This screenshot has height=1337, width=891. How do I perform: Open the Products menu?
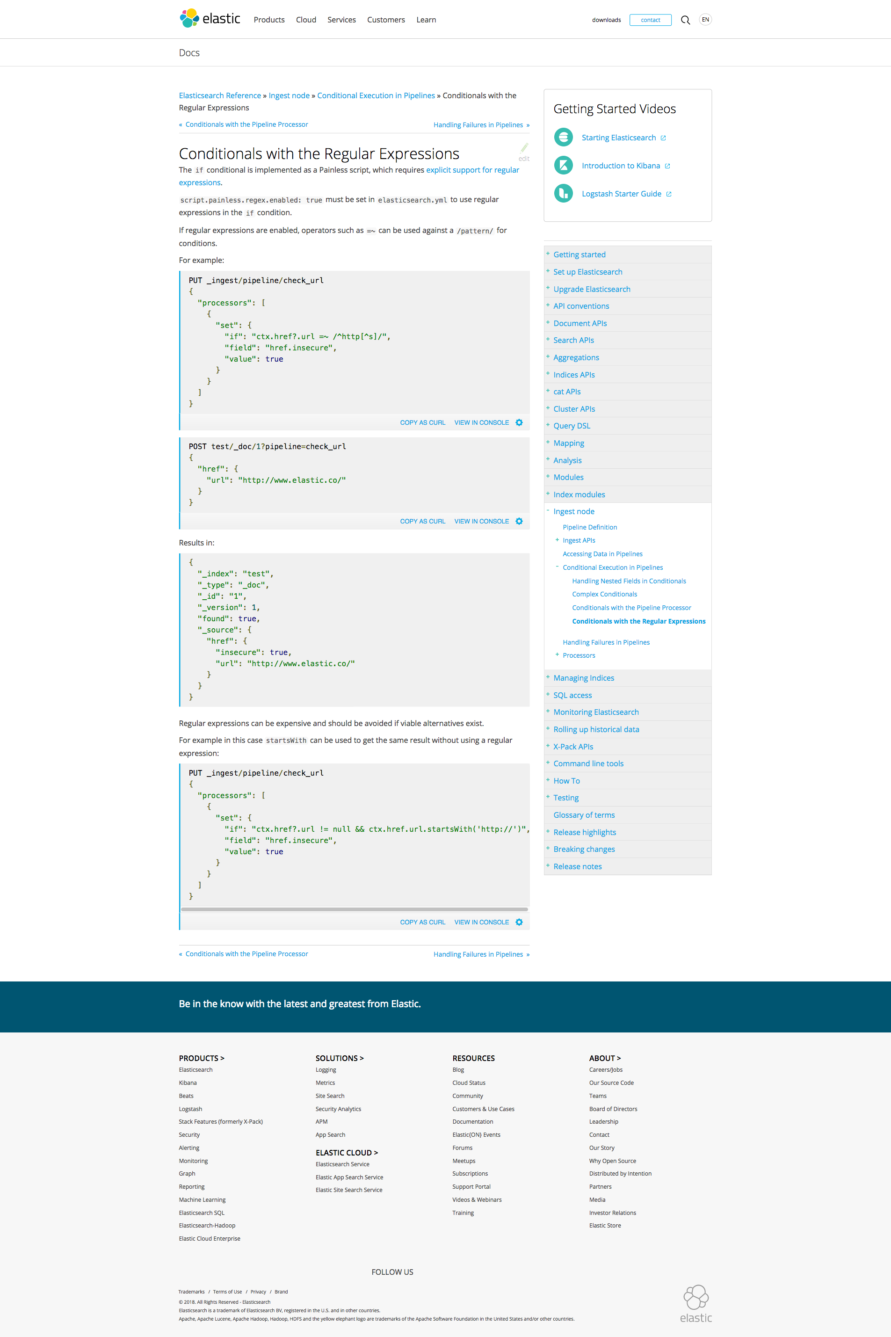[269, 20]
